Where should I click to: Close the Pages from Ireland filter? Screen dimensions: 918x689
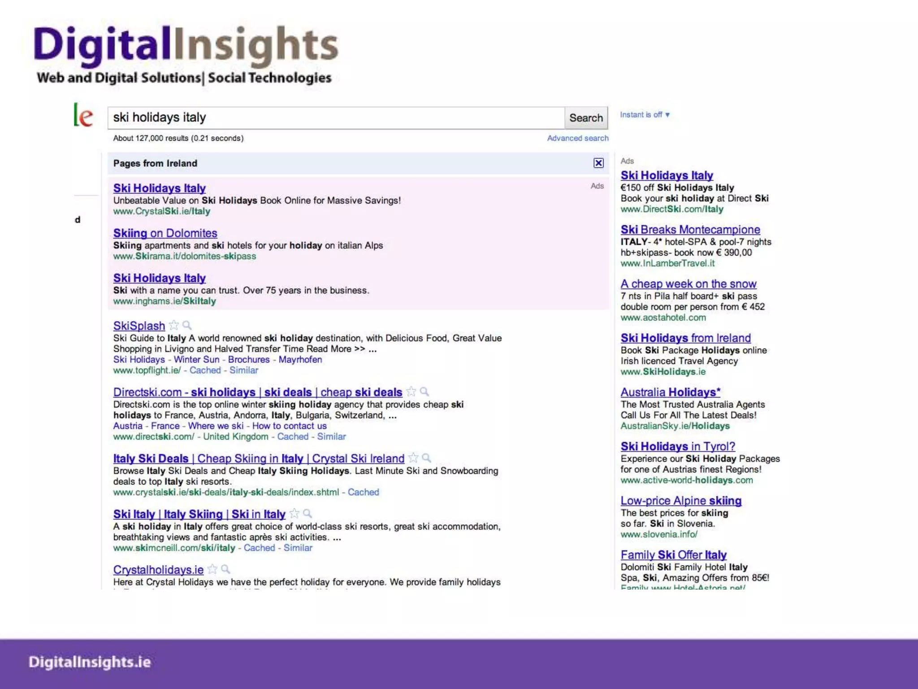598,163
